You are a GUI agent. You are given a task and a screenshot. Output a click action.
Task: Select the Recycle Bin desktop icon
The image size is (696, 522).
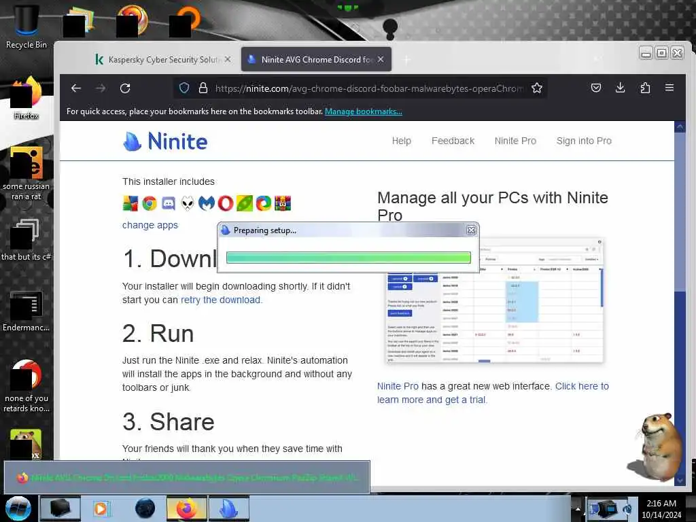pyautogui.click(x=27, y=27)
